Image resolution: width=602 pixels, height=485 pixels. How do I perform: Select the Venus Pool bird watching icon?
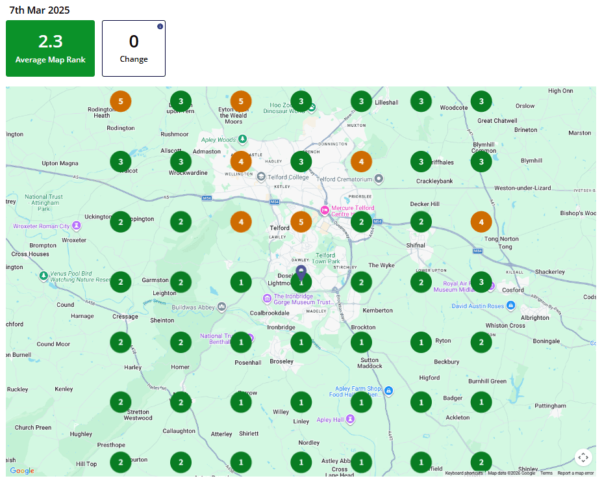pyautogui.click(x=43, y=276)
